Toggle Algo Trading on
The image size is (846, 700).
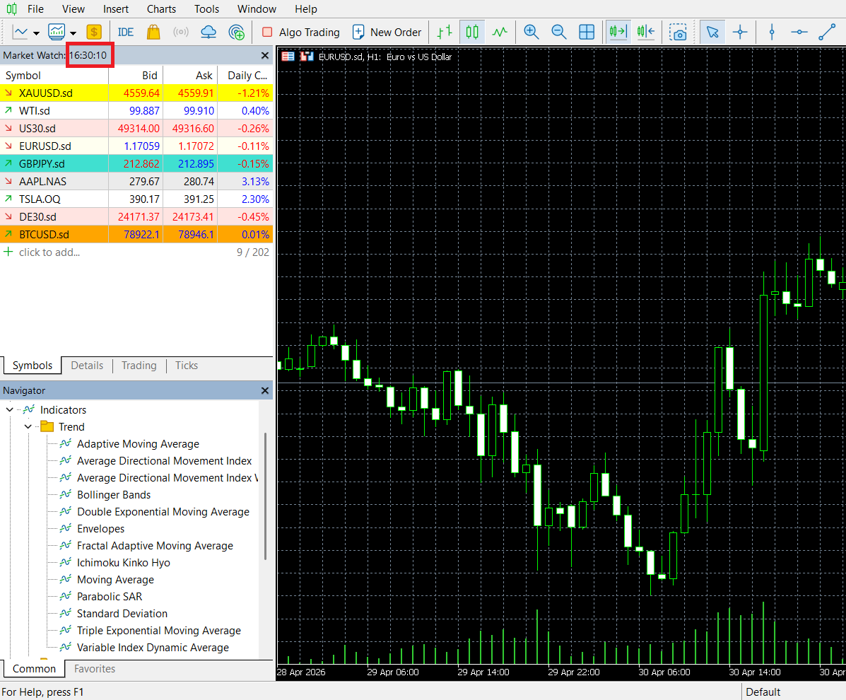tap(300, 33)
